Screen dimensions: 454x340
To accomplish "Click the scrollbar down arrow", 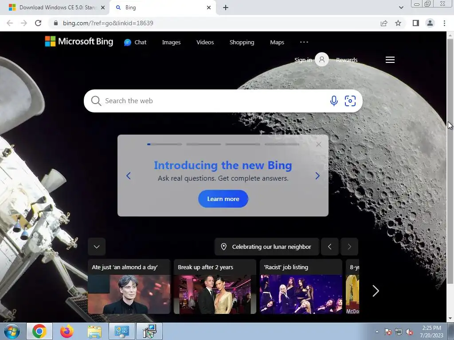I will point(450,319).
